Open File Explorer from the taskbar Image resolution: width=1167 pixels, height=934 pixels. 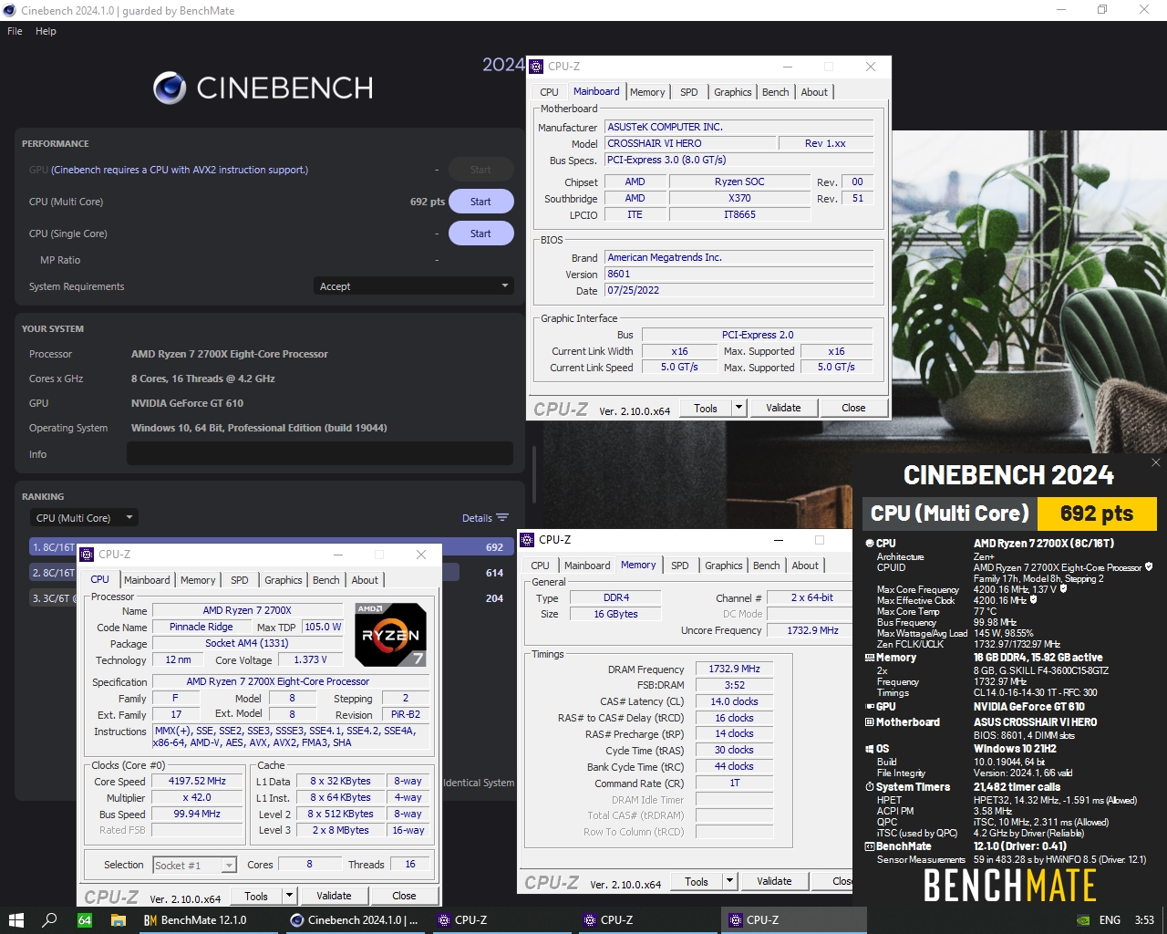click(119, 920)
